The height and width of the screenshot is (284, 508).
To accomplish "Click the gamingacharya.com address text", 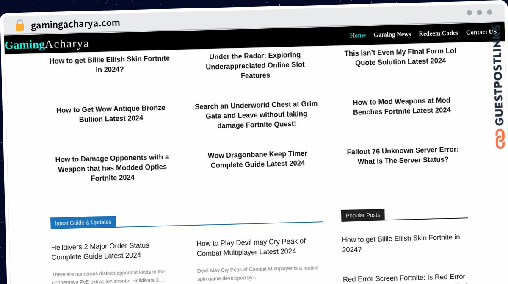I will (75, 24).
